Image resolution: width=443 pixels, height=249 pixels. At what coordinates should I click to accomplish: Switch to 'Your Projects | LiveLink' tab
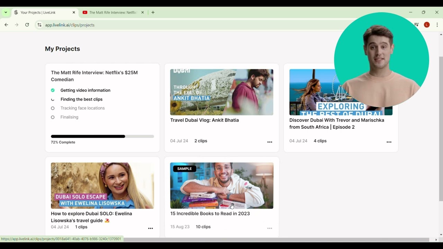45,12
